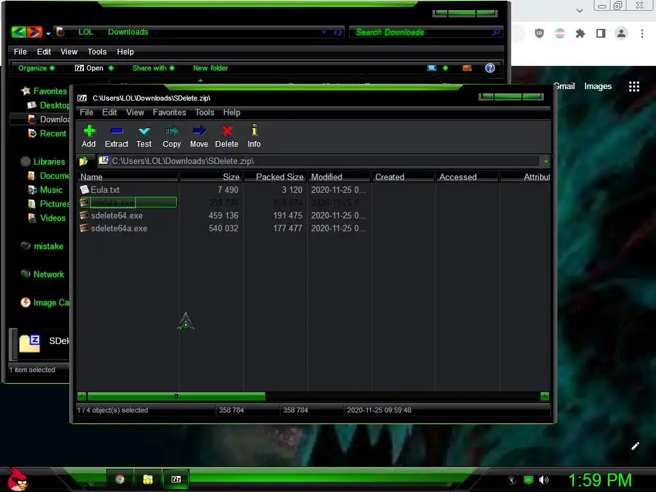Go up one folder level in 7-Zip

coord(84,161)
